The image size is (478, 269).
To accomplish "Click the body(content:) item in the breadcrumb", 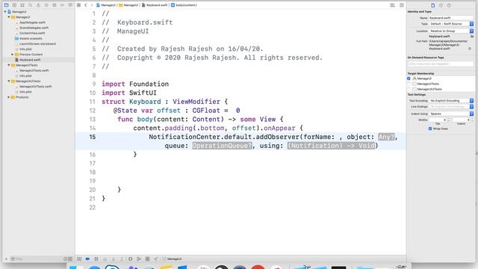I will 184,5.
